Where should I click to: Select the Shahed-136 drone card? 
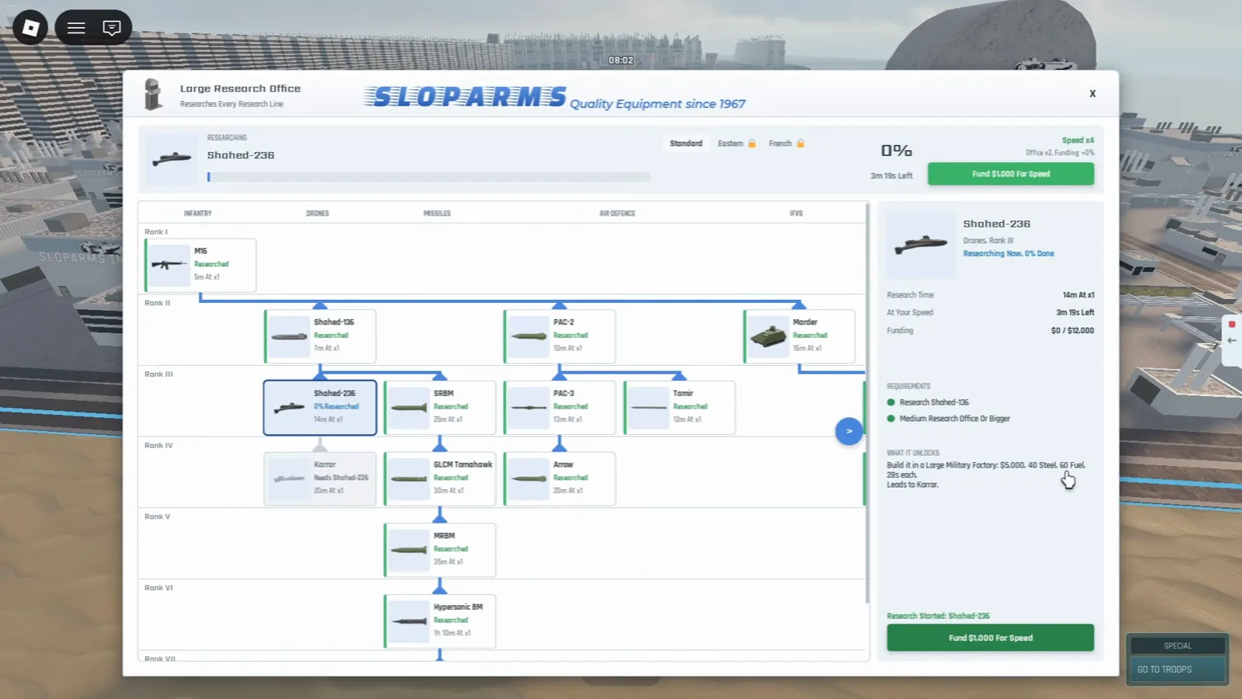click(320, 336)
